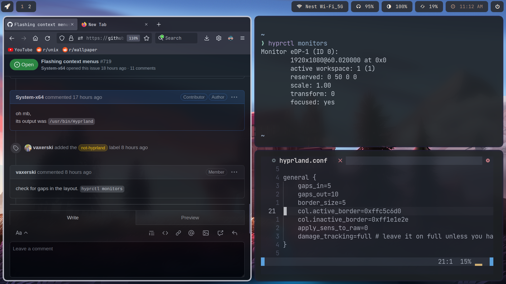Image resolution: width=506 pixels, height=284 pixels.
Task: Open options menu on System-x64's comment
Action: [x=234, y=97]
